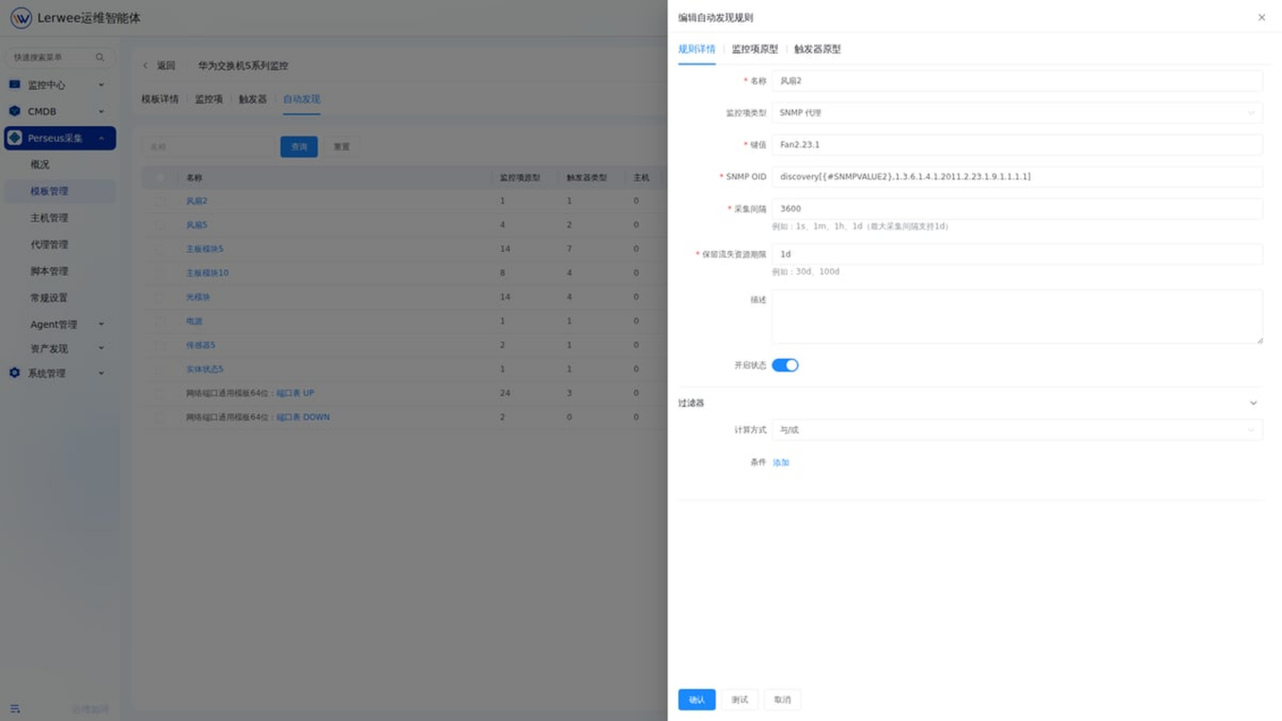Click the 取消 button

point(782,700)
